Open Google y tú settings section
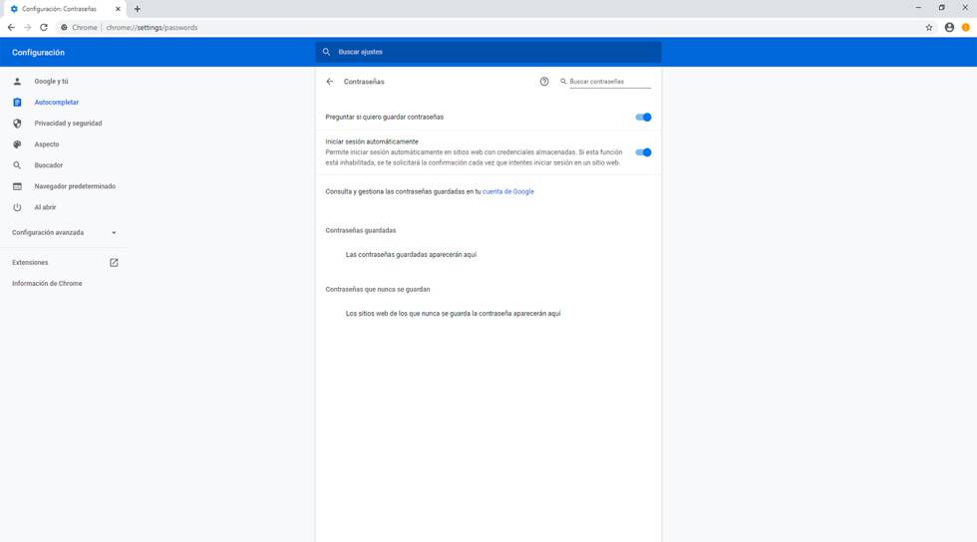 point(51,81)
